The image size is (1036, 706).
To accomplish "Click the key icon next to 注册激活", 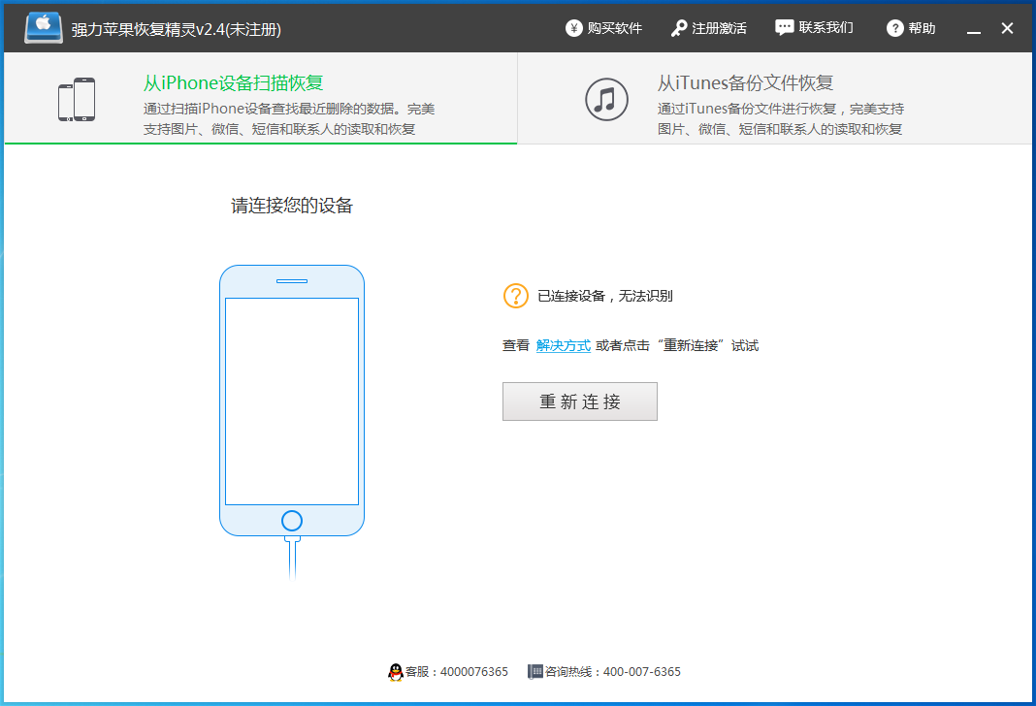I will (x=679, y=28).
